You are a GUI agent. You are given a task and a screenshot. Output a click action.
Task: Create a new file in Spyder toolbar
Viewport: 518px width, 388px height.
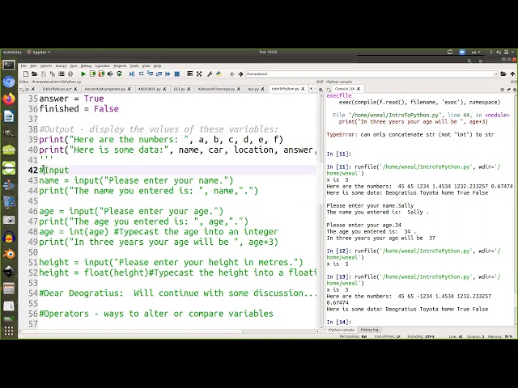pyautogui.click(x=26, y=74)
